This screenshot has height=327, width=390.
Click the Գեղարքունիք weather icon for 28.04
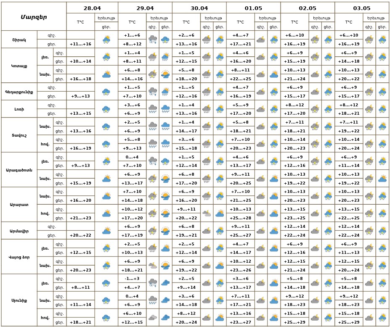(x=106, y=91)
